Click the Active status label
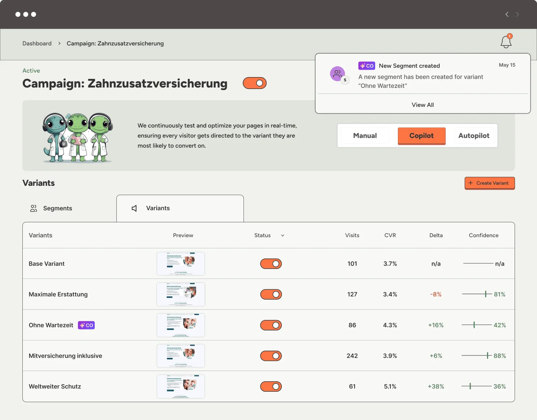 click(x=31, y=71)
